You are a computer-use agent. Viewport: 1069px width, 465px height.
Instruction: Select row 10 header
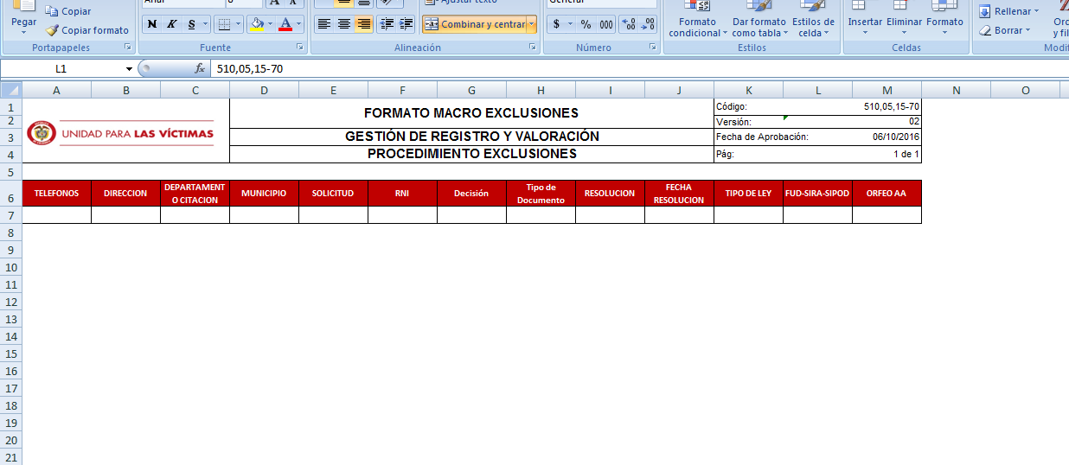tap(10, 267)
